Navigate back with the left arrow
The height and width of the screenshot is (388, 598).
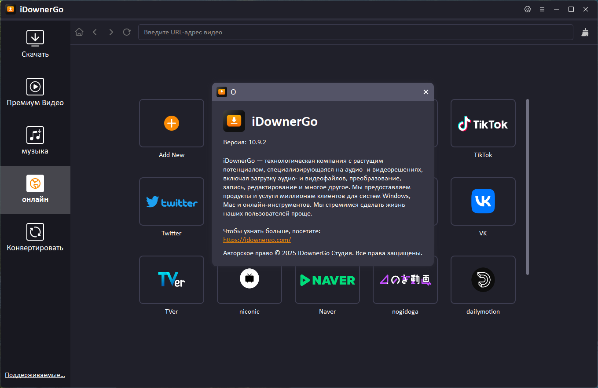click(x=95, y=32)
